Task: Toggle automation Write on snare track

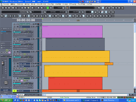Action: 27,42
